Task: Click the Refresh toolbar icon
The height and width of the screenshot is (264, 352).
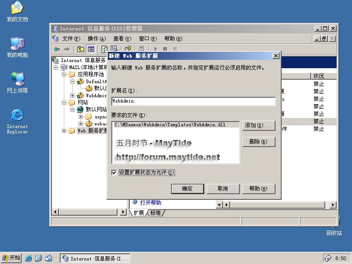Action: (x=104, y=49)
